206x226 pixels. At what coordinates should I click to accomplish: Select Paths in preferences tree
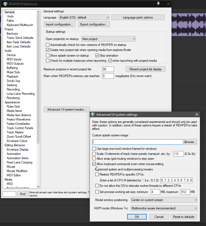pyautogui.click(x=10, y=21)
